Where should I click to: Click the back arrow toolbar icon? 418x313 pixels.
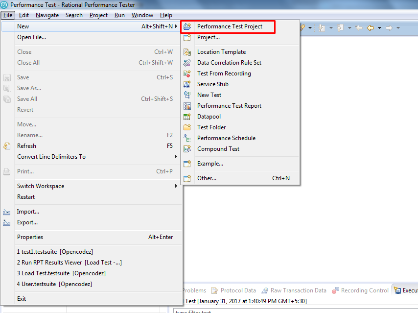tap(371, 28)
